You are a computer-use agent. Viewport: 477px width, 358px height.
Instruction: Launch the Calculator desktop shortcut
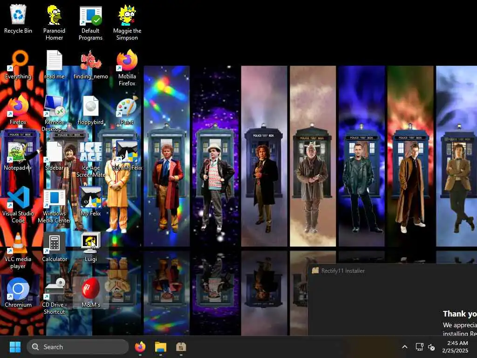click(x=54, y=248)
